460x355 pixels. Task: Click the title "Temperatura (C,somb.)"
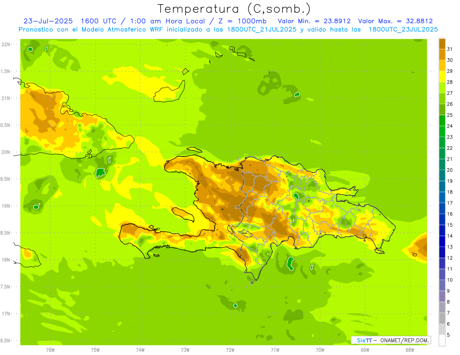click(233, 9)
